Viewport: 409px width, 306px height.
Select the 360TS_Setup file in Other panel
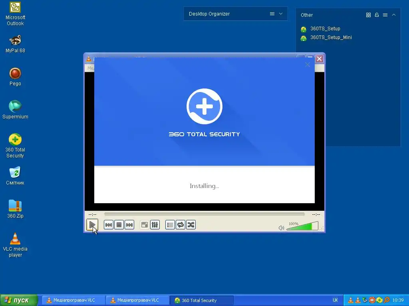click(x=321, y=29)
